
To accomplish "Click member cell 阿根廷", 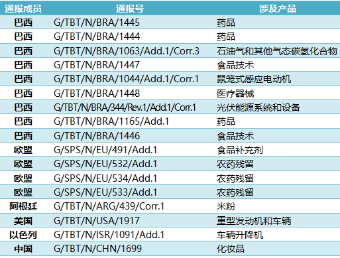I will point(23,206).
